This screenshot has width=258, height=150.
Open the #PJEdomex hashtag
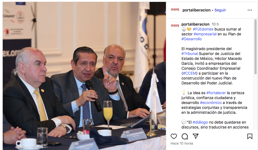(x=203, y=29)
